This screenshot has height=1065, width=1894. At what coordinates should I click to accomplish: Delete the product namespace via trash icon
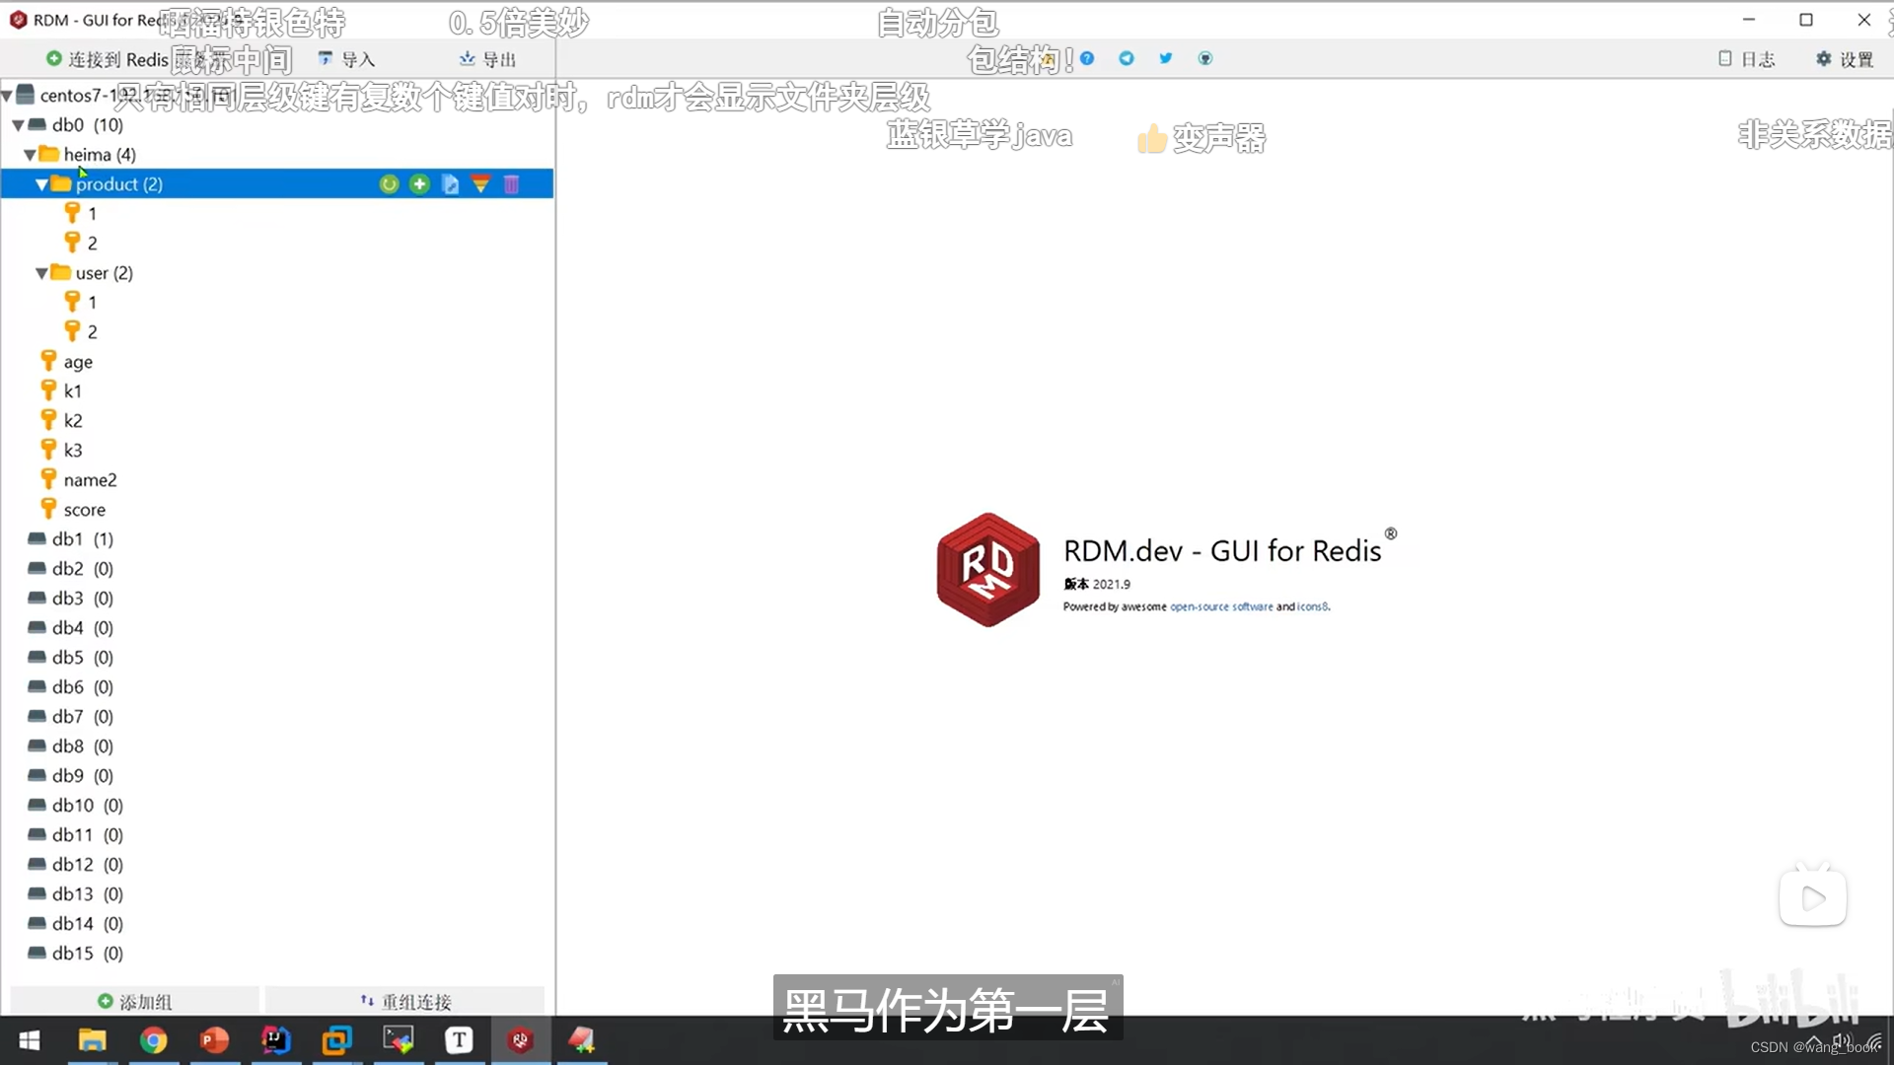[511, 183]
